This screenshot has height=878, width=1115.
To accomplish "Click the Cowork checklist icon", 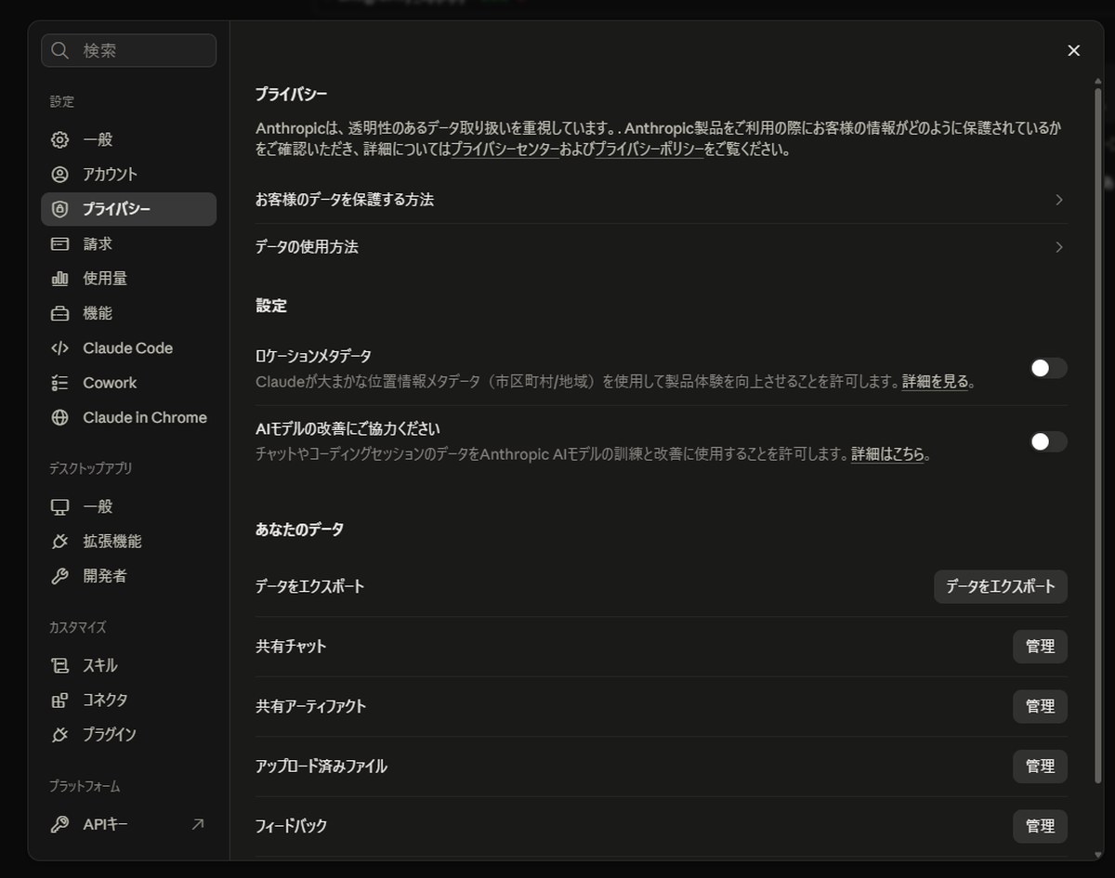I will [x=60, y=383].
